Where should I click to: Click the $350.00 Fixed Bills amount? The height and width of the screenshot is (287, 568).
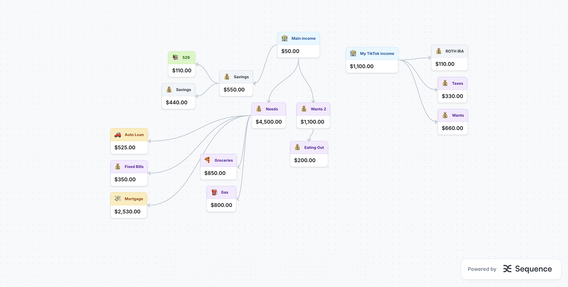tap(125, 179)
